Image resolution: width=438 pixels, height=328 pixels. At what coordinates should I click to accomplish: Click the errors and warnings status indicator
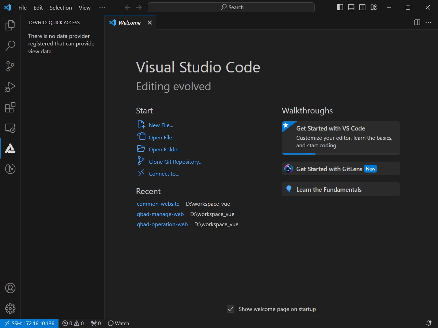(x=73, y=323)
